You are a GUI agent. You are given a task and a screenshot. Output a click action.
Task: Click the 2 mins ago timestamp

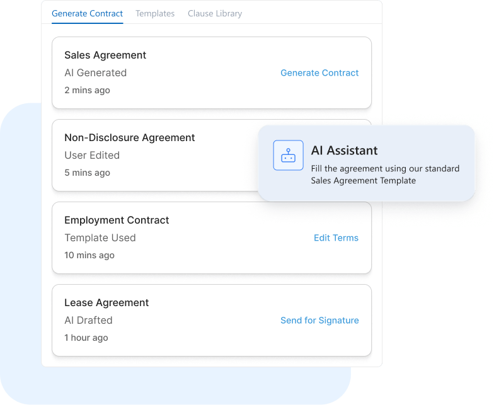point(87,90)
